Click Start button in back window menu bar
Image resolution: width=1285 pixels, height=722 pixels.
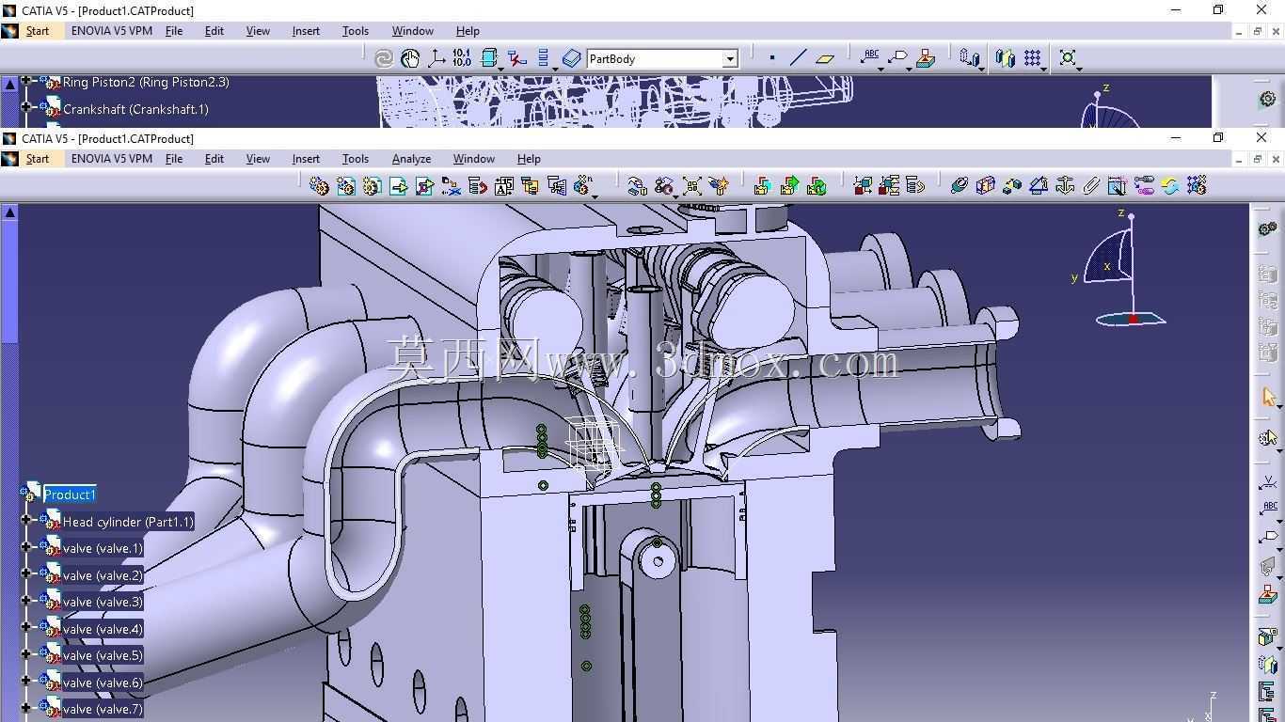click(38, 31)
